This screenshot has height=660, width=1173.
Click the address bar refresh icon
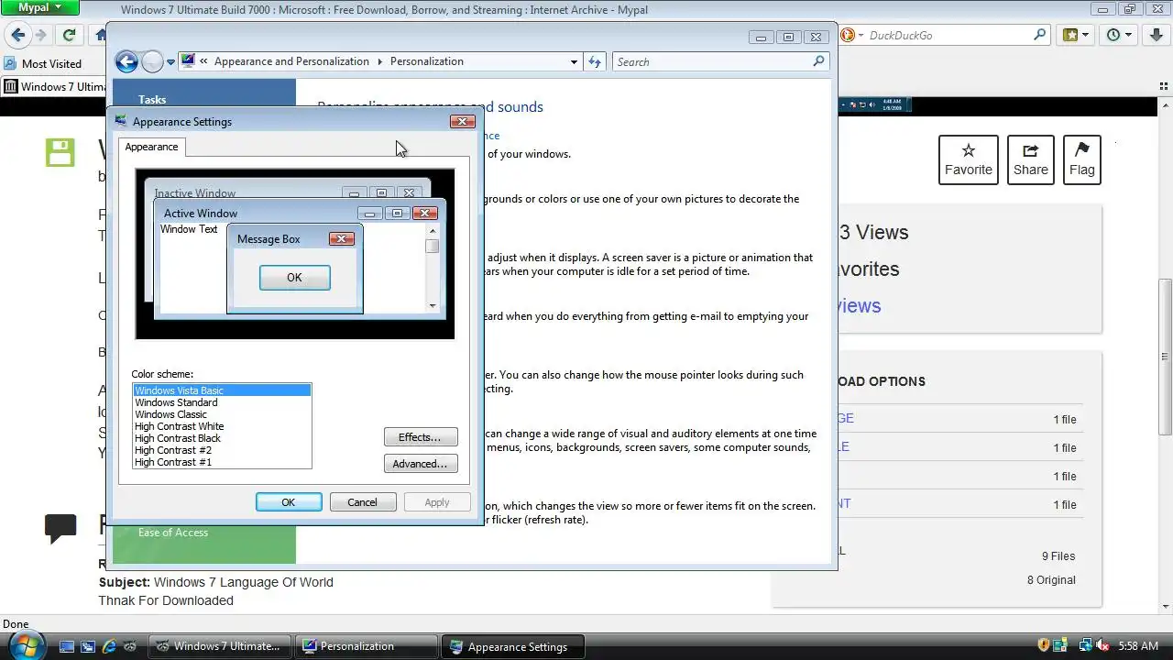point(595,62)
